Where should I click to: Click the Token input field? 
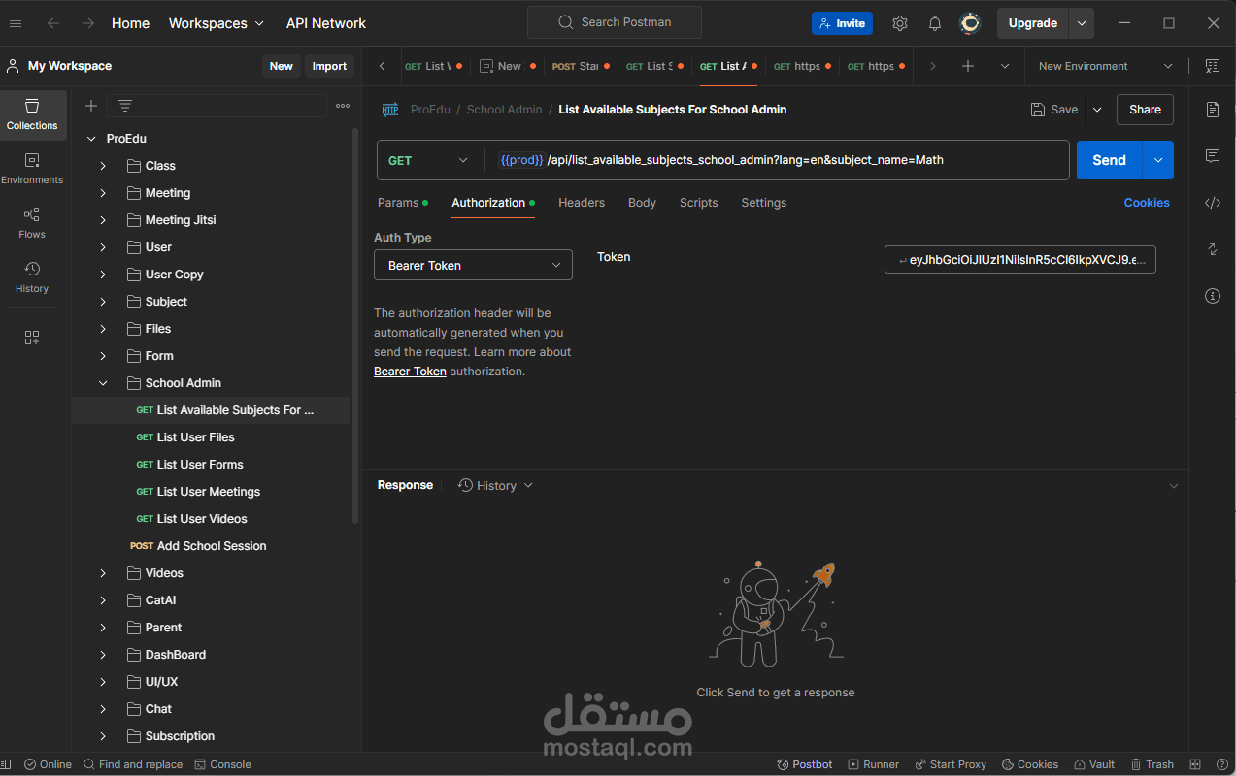pyautogui.click(x=1020, y=260)
